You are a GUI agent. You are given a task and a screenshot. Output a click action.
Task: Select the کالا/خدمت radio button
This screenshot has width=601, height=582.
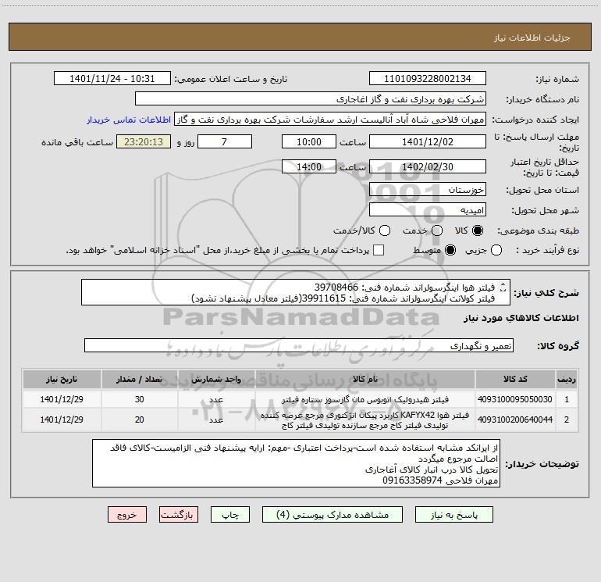click(385, 230)
